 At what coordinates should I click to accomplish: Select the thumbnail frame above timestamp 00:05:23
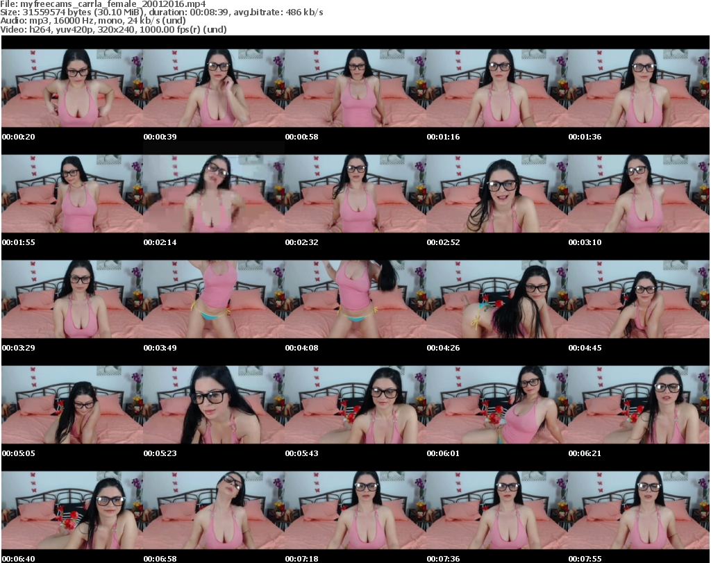pyautogui.click(x=214, y=405)
